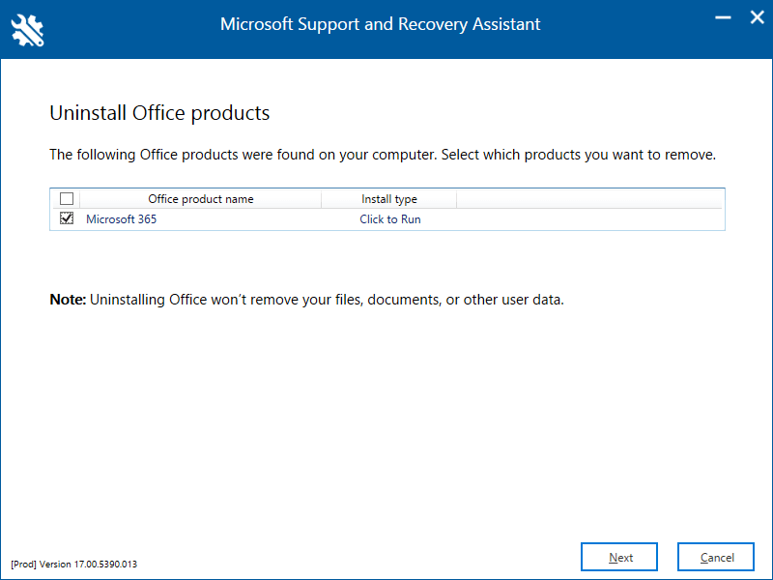Screen dimensions: 773x580
Task: Click the Install type column header
Action: (x=388, y=198)
